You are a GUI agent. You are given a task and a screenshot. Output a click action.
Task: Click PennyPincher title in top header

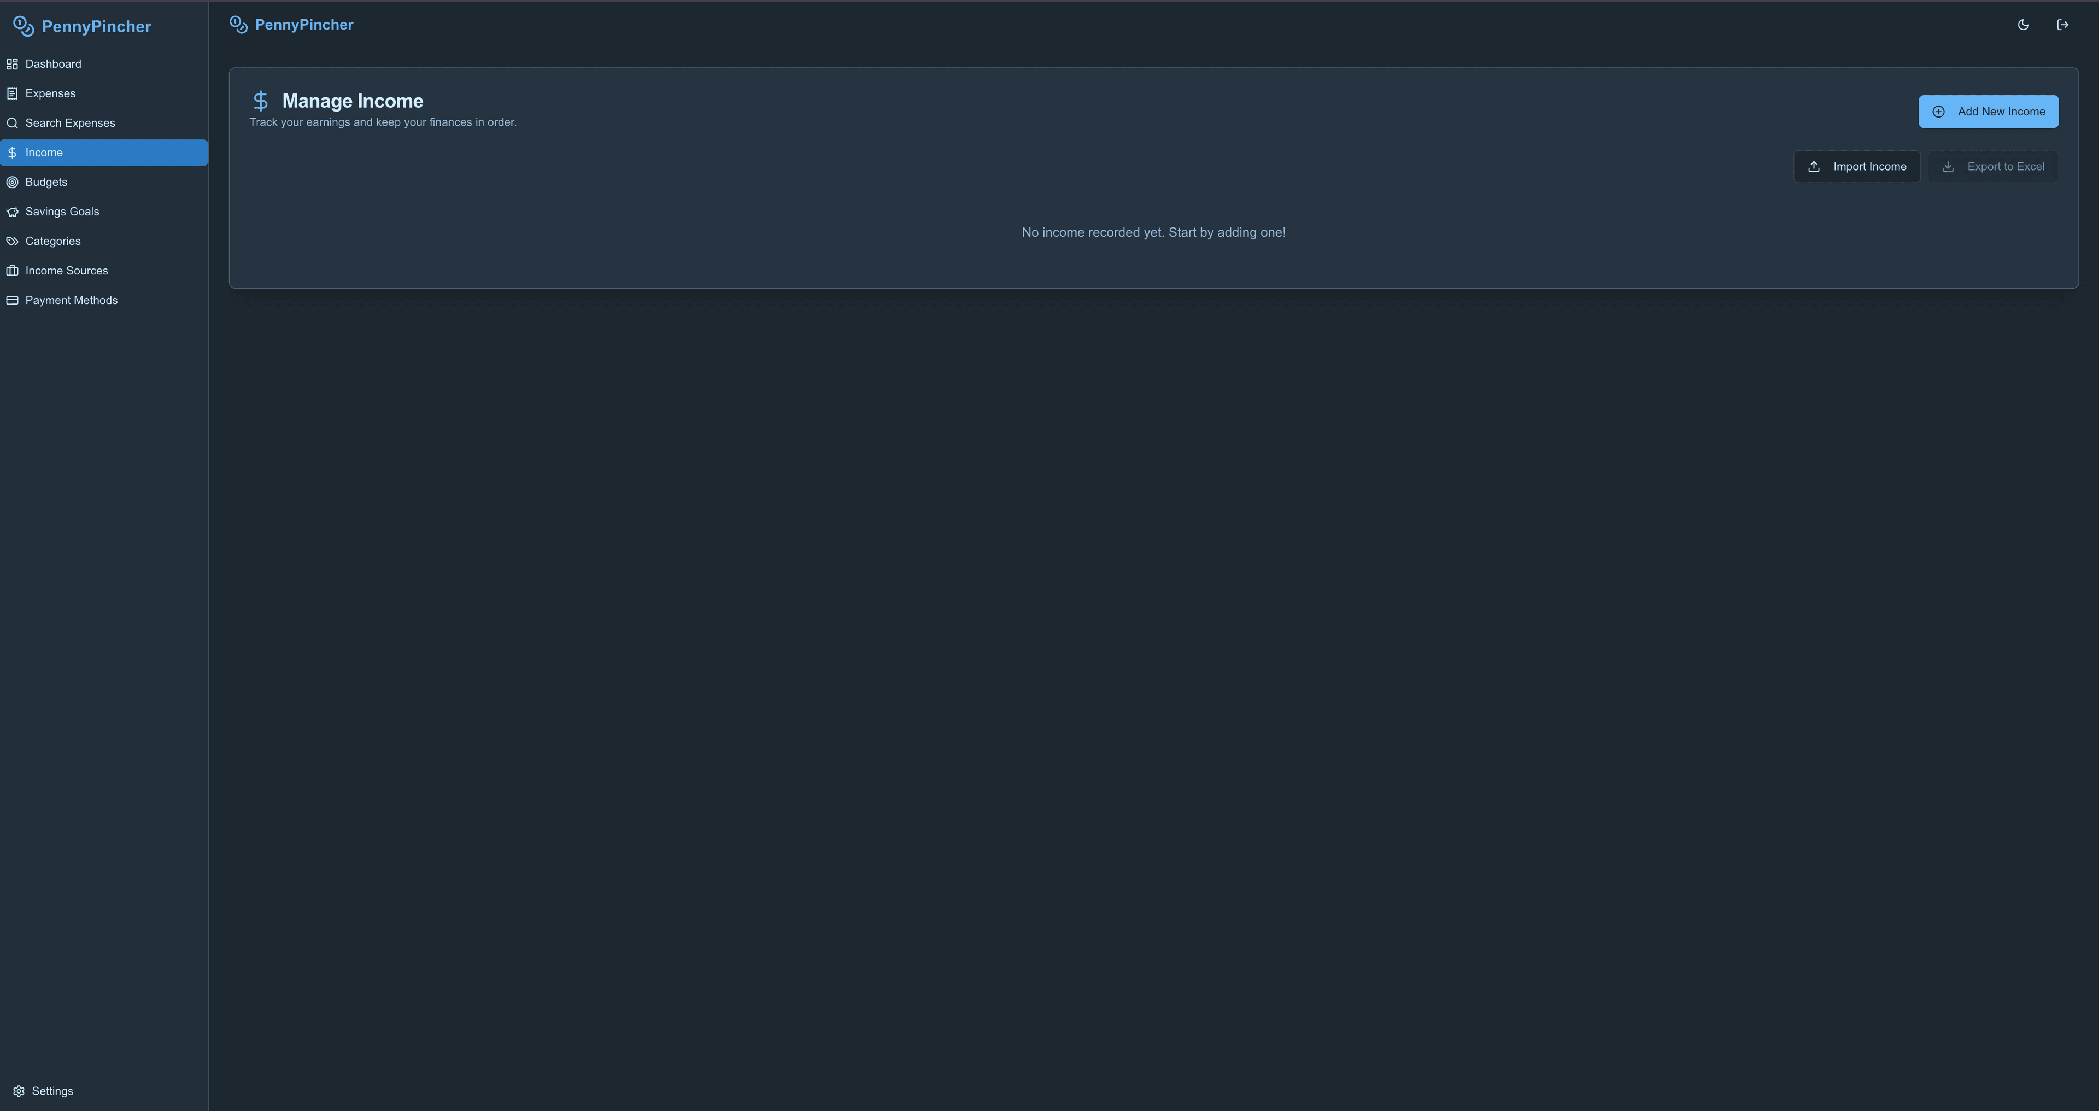click(x=303, y=25)
